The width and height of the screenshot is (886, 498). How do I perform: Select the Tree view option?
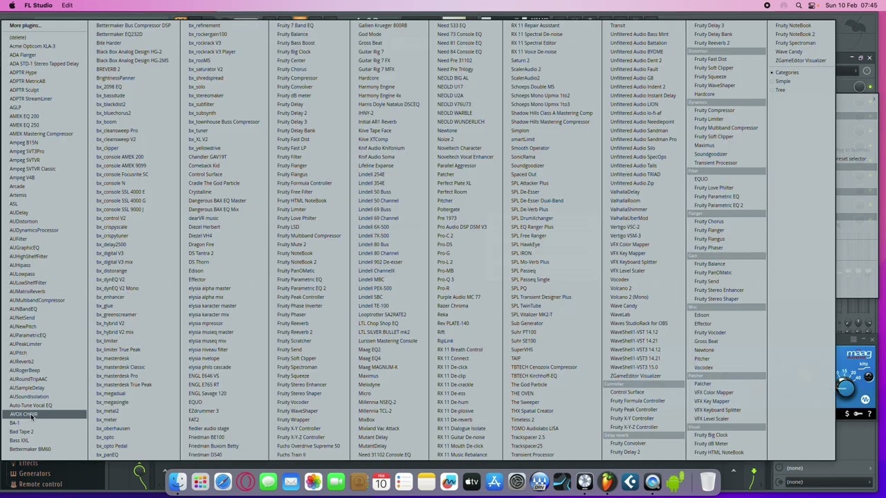click(780, 90)
